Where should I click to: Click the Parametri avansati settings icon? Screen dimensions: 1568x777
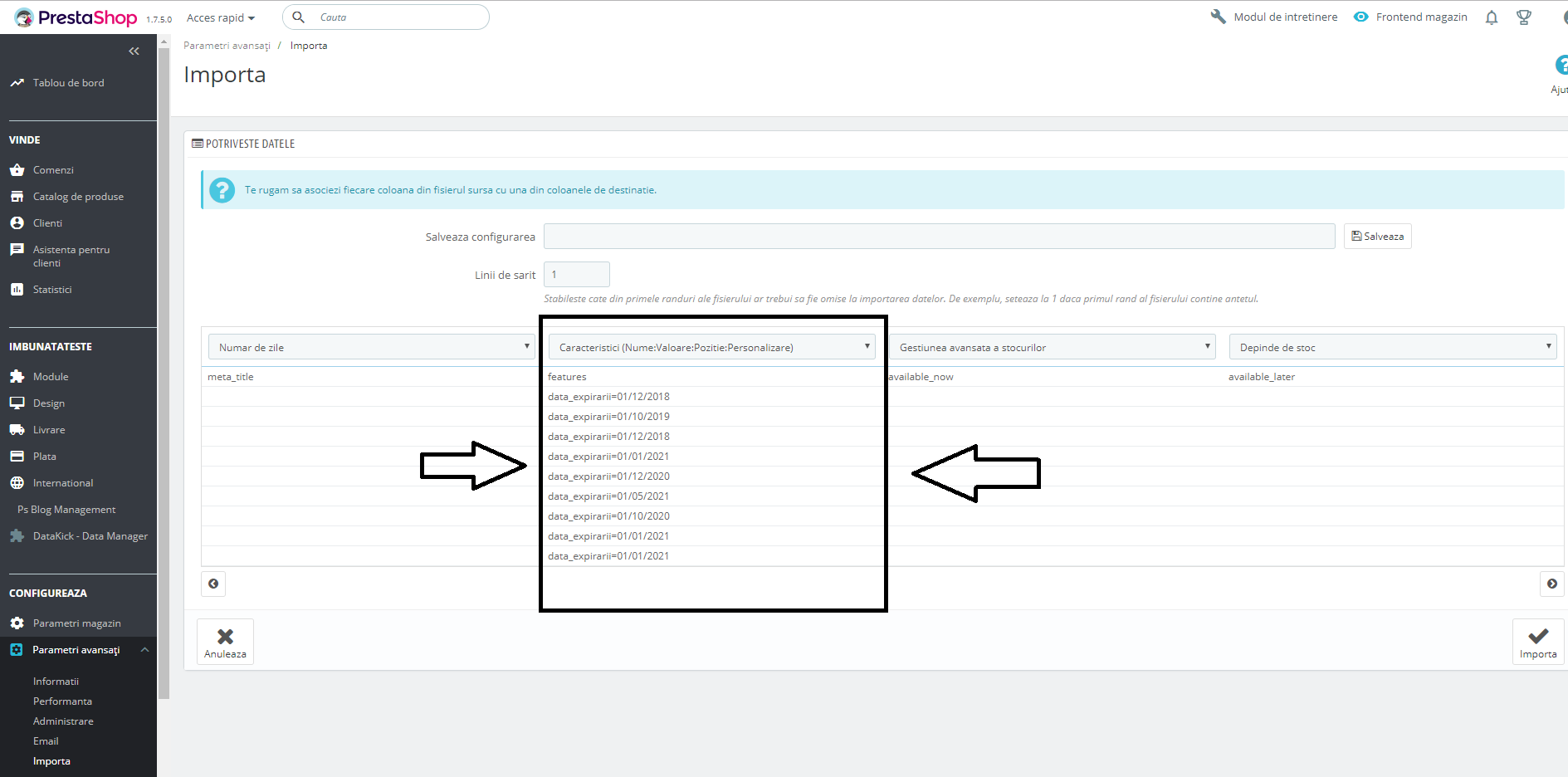[x=17, y=650]
